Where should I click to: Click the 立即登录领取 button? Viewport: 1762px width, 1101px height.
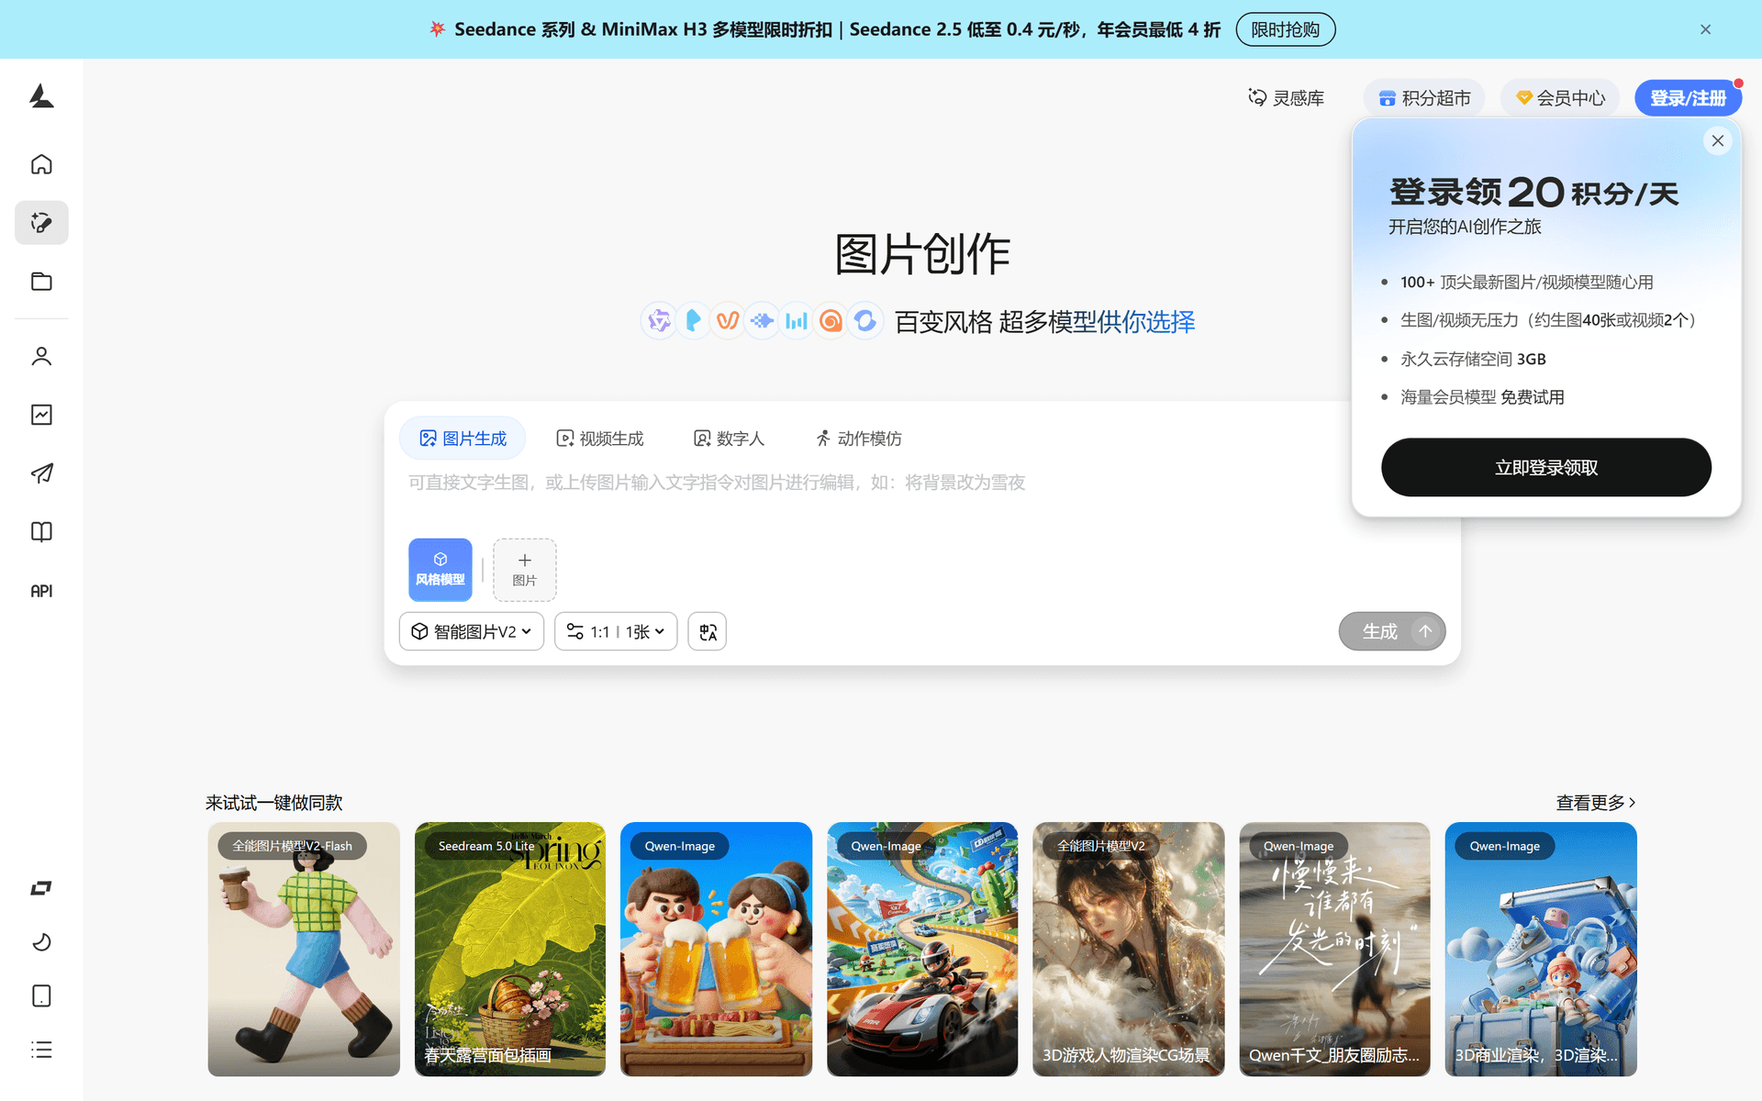[x=1546, y=467]
